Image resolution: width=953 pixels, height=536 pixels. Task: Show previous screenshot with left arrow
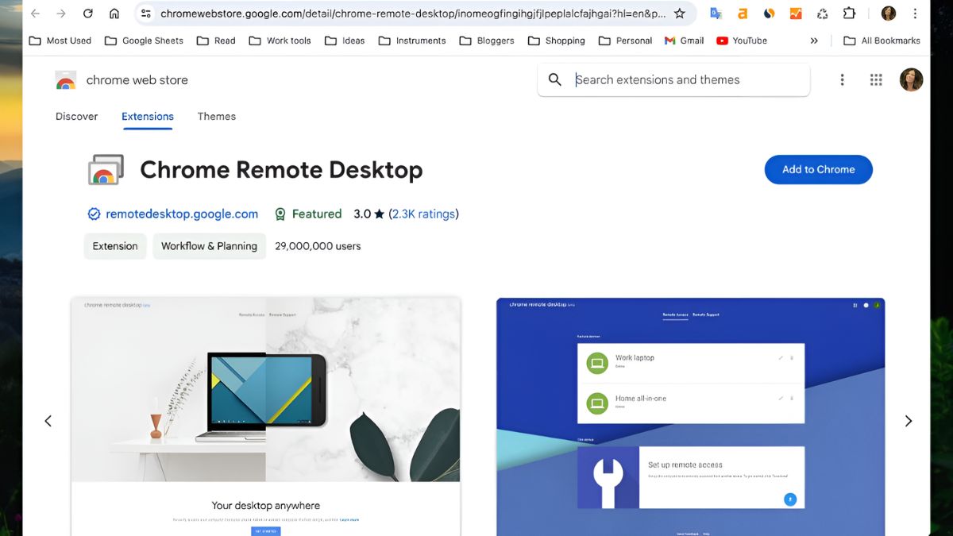coord(48,421)
